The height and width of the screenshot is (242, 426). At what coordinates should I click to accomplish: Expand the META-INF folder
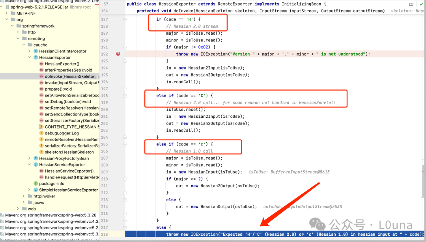coord(7,13)
